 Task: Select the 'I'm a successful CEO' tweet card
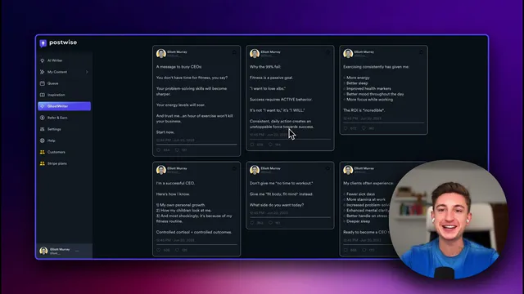pyautogui.click(x=196, y=209)
